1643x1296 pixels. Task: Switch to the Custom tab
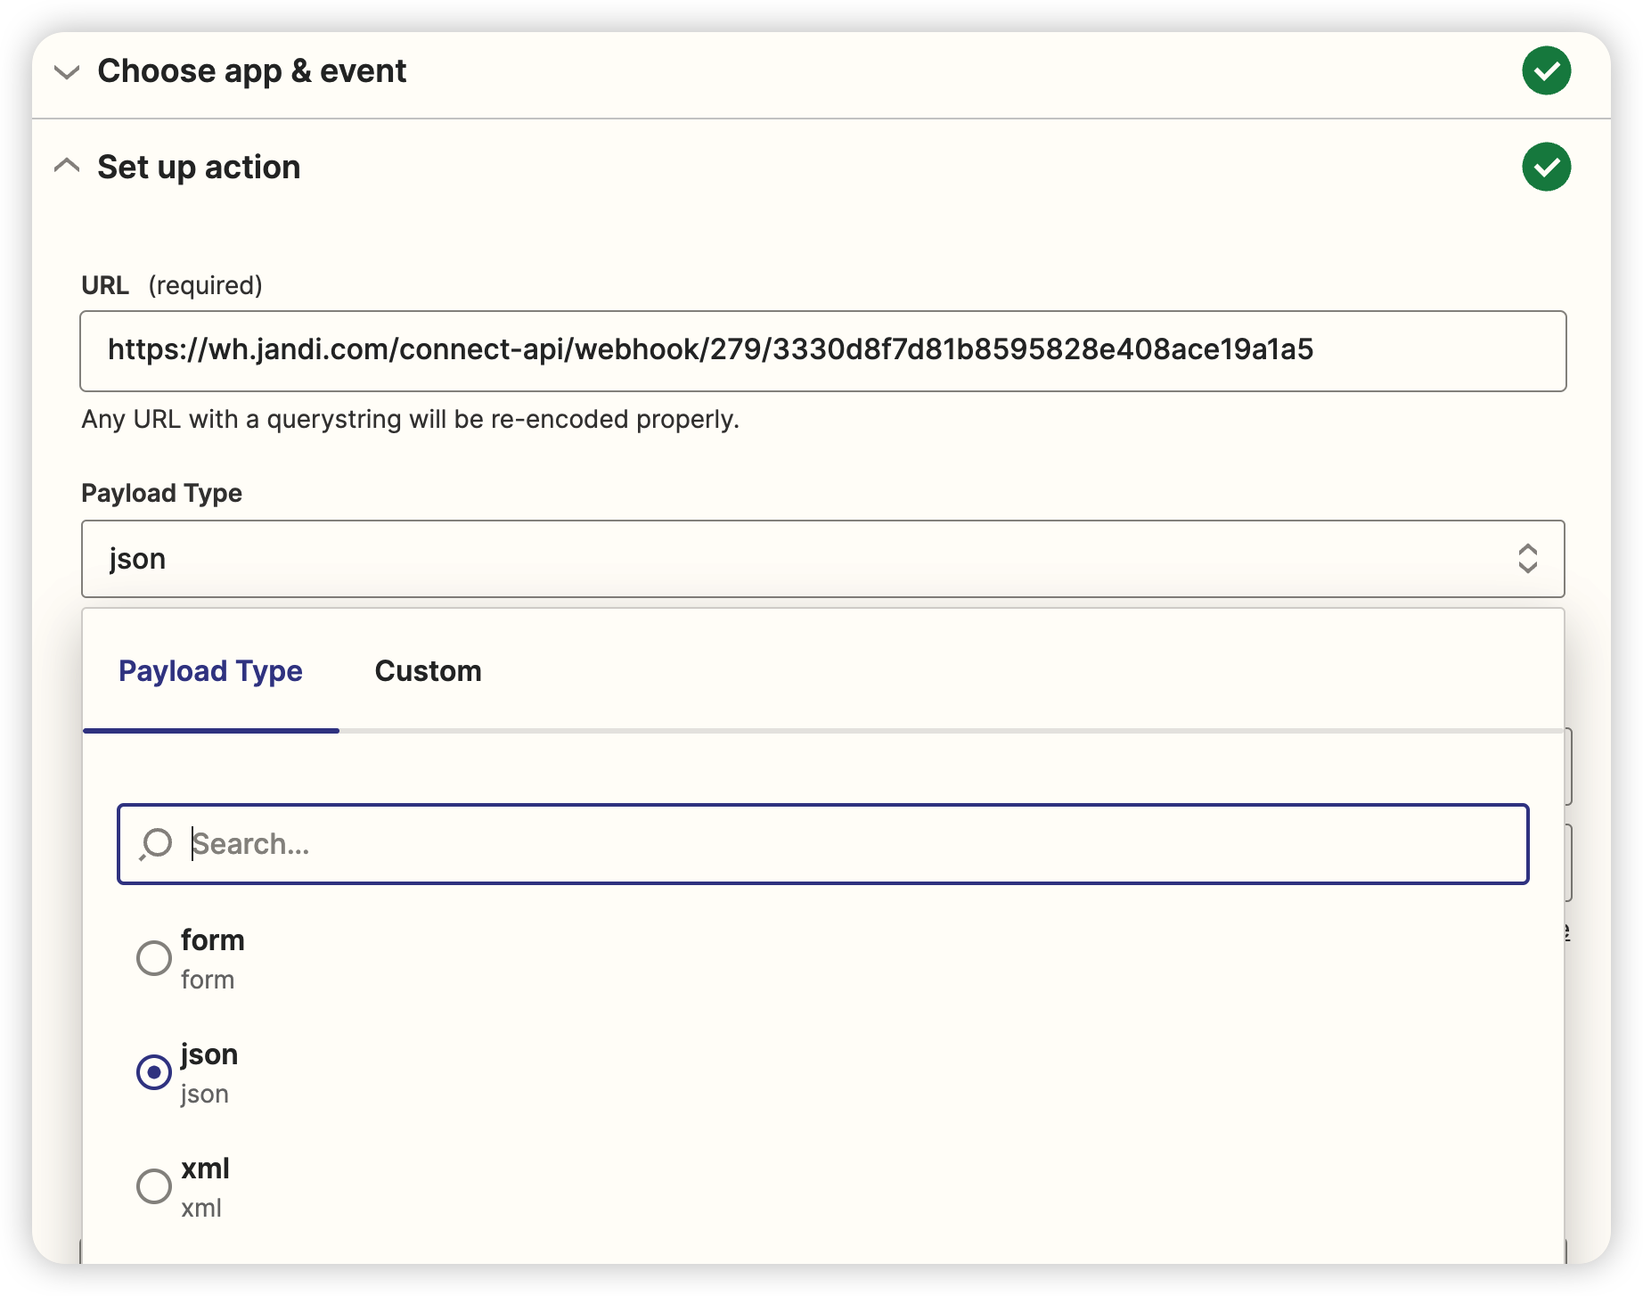click(428, 671)
